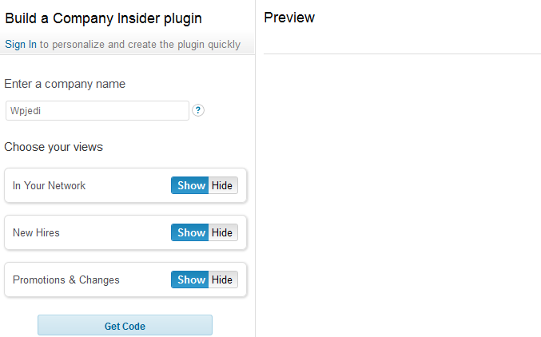The image size is (541, 337).
Task: Set In Your Network to Show
Action: [x=189, y=185]
